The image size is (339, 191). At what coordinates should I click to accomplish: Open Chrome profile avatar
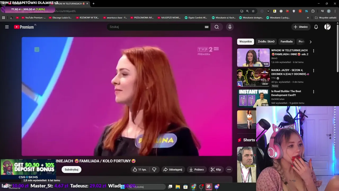click(x=329, y=11)
